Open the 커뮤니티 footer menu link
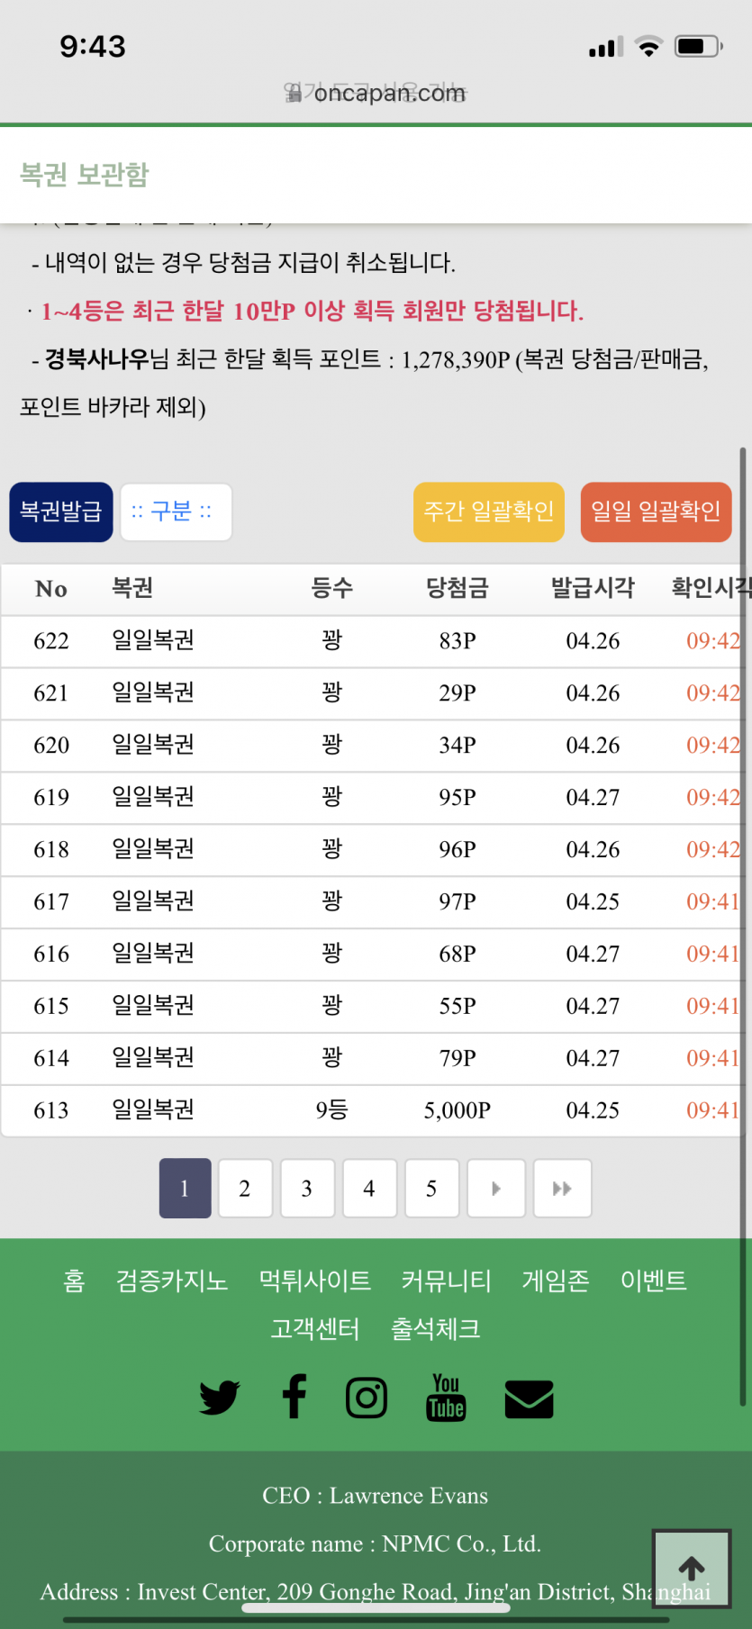Viewport: 752px width, 1629px height. click(447, 1281)
